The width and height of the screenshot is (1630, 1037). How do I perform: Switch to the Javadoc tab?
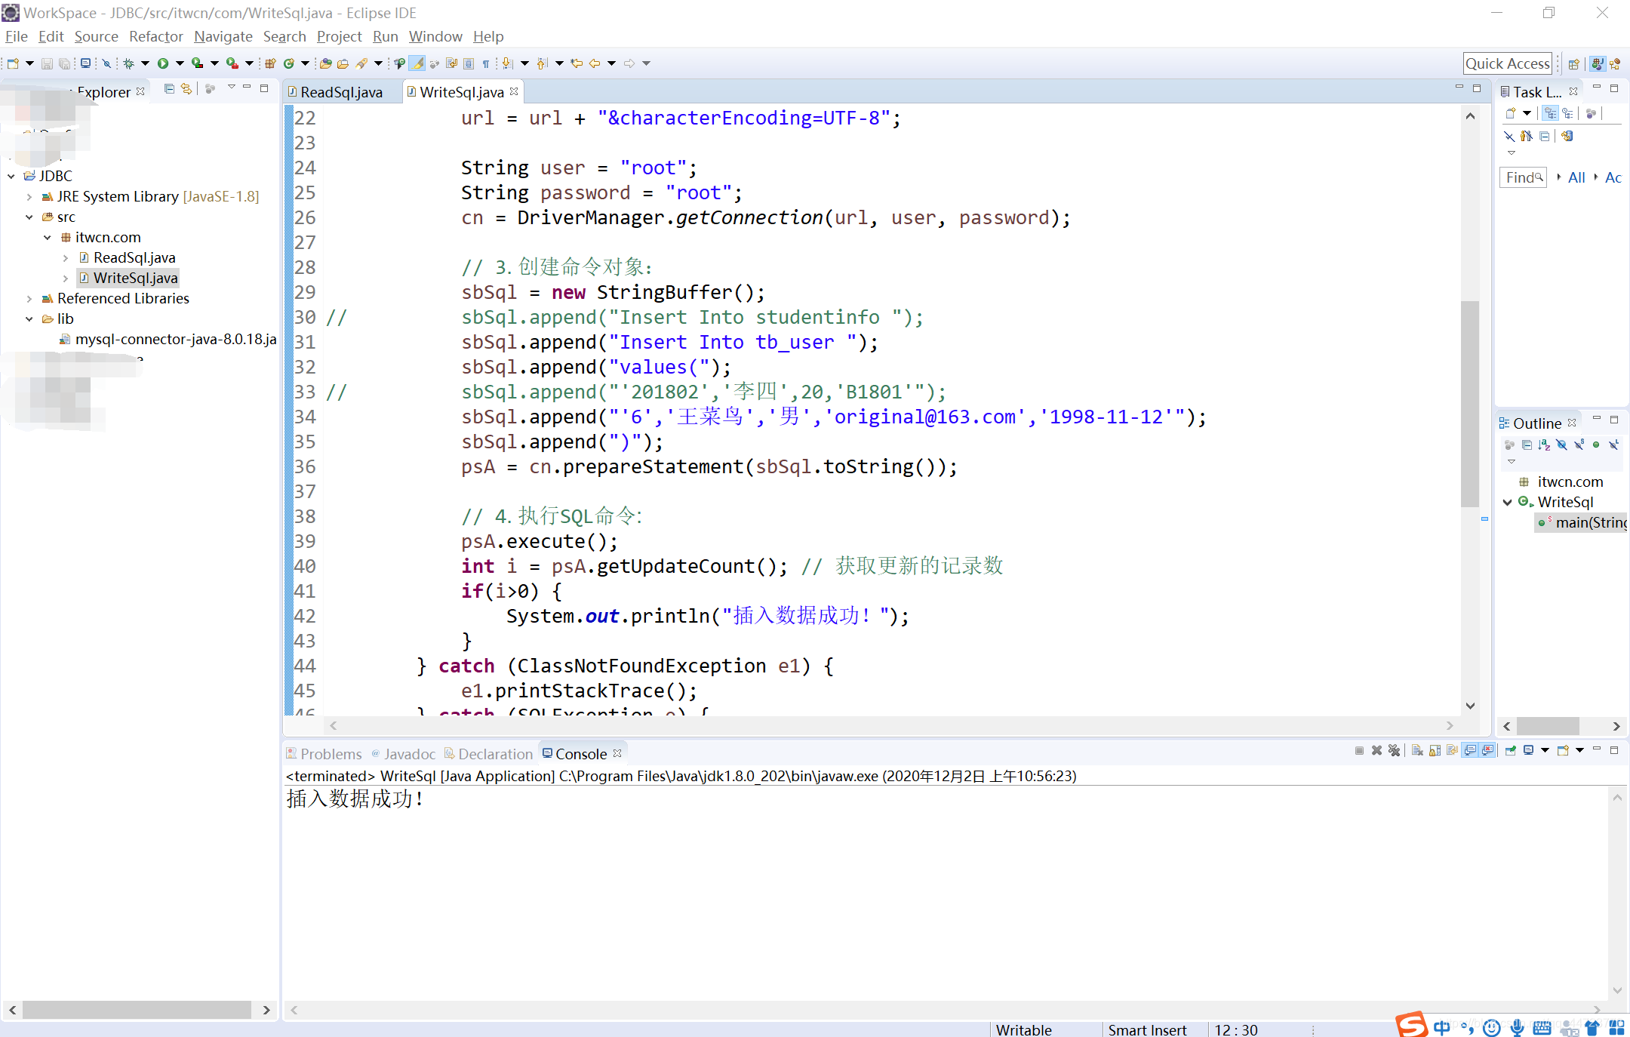[403, 754]
